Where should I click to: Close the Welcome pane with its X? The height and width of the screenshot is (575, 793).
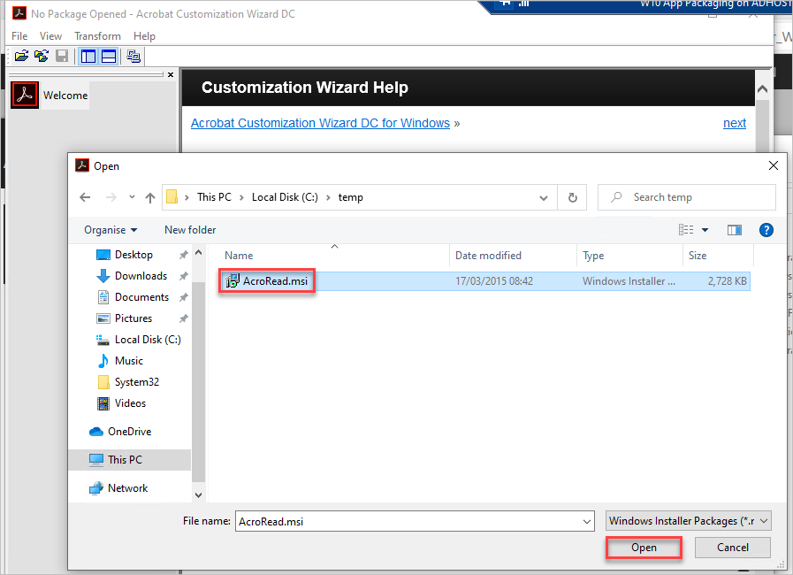point(170,75)
